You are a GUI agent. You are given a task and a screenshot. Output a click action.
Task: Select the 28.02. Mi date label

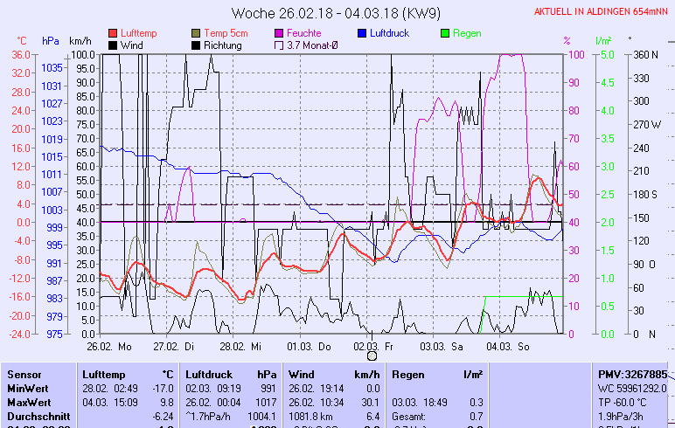[240, 347]
